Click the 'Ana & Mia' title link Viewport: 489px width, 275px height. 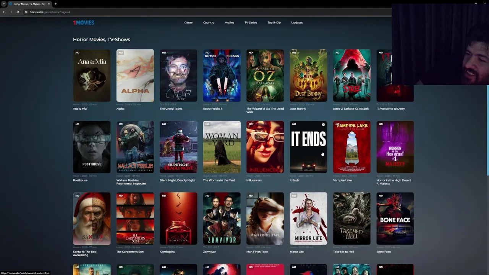80,109
